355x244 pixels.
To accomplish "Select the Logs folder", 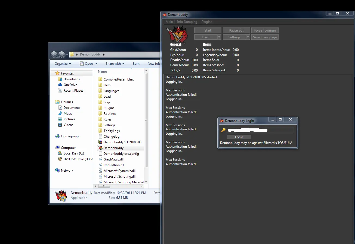I will coord(107,102).
